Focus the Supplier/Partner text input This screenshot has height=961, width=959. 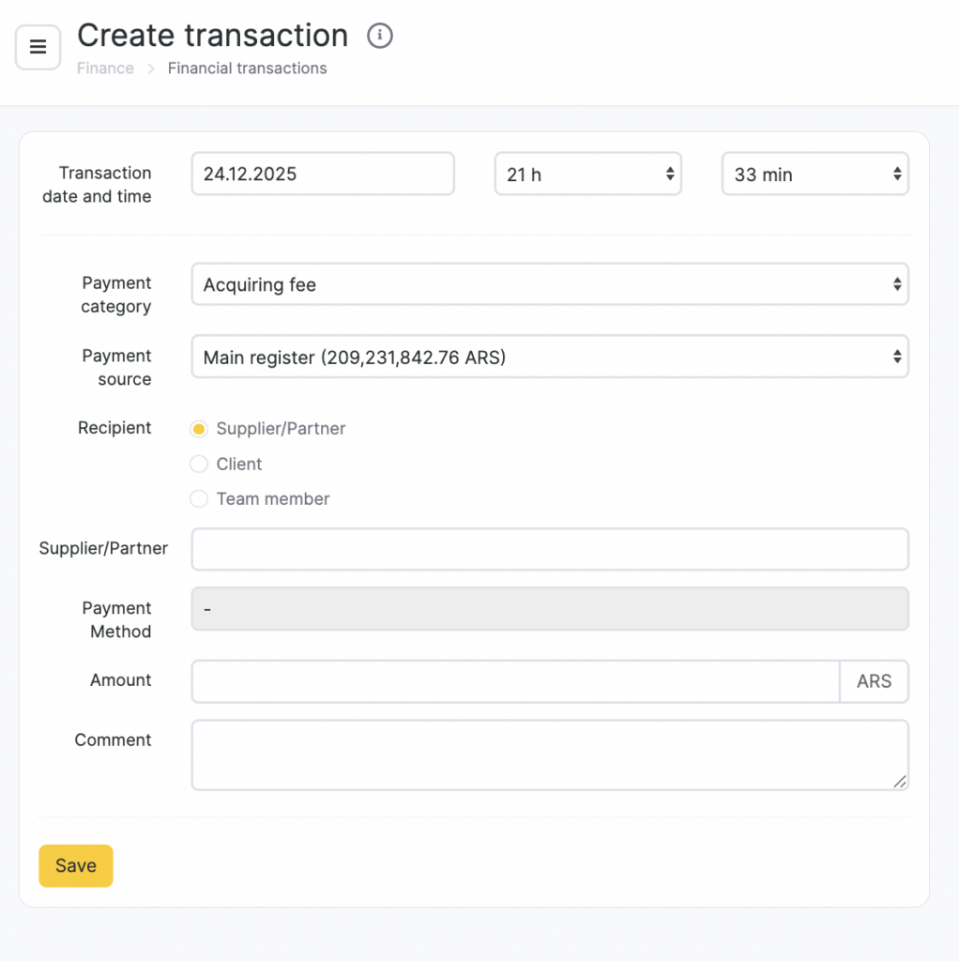(549, 549)
